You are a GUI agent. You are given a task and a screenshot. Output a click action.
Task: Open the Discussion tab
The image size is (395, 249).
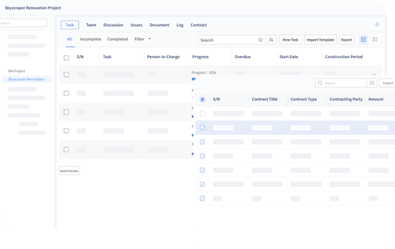[113, 25]
